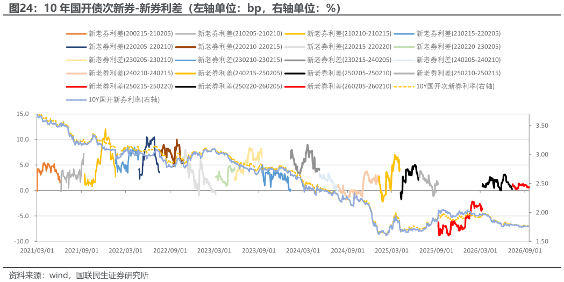Select legend entry 新老券利差(220220-230205)
The height and width of the screenshot is (282, 564).
pyautogui.click(x=447, y=47)
